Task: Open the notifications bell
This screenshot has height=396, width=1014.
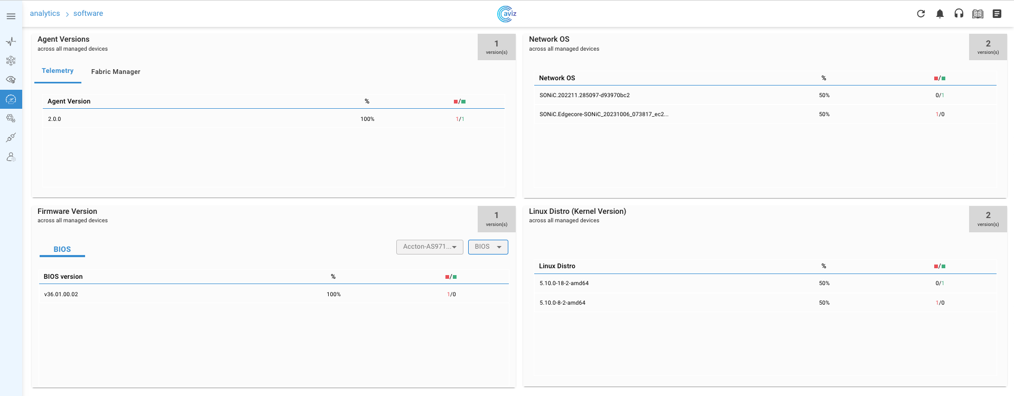Action: [x=939, y=14]
